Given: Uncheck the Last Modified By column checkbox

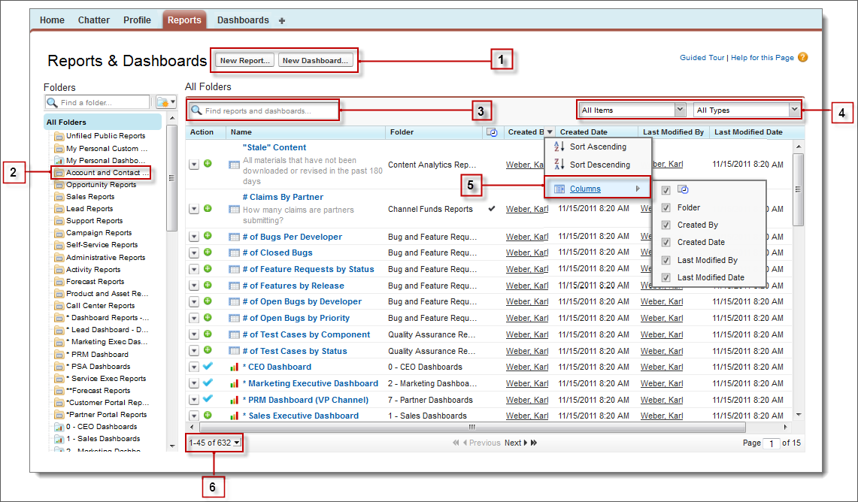Looking at the screenshot, I should (665, 259).
